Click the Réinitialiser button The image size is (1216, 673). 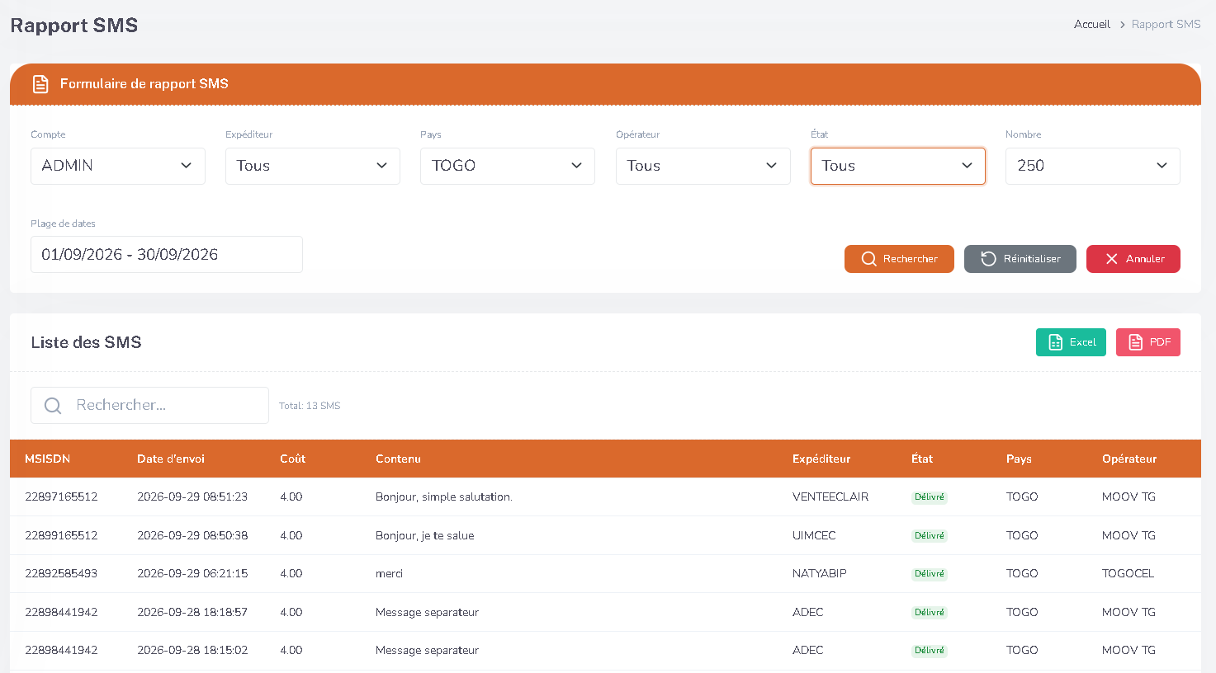click(x=1020, y=259)
